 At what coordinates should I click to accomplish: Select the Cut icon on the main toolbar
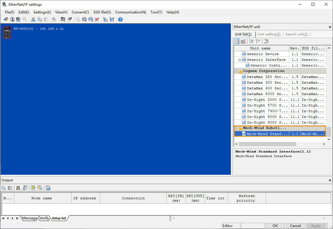[x=33, y=19]
